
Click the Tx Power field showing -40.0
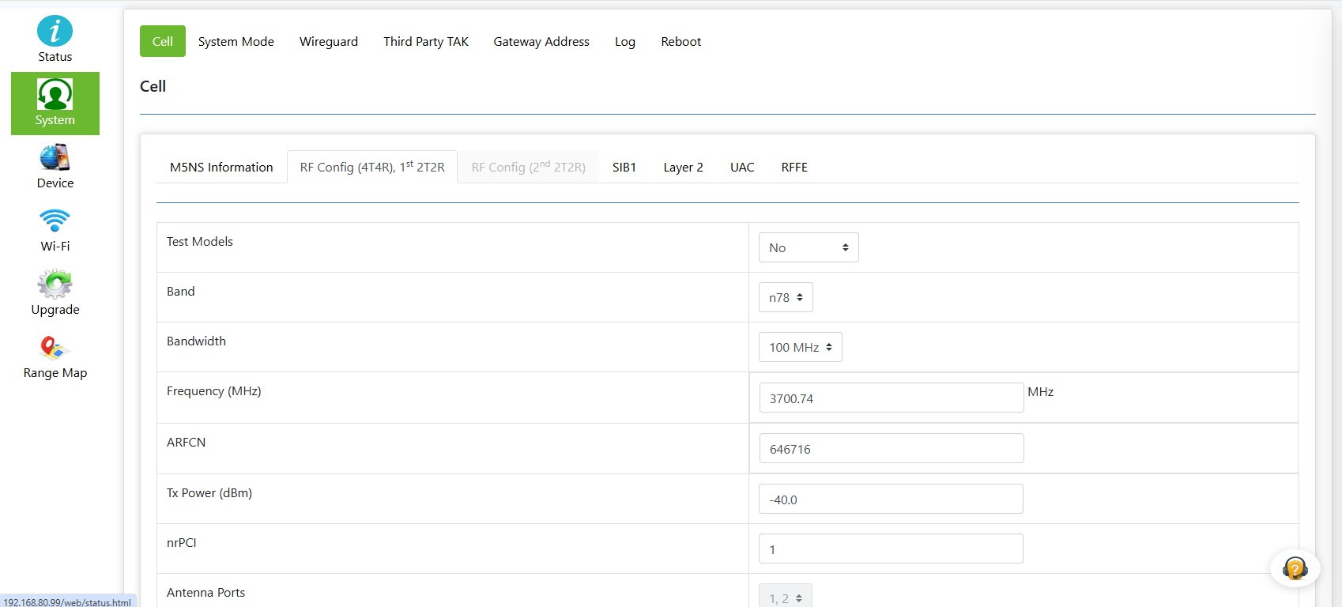pyautogui.click(x=891, y=499)
